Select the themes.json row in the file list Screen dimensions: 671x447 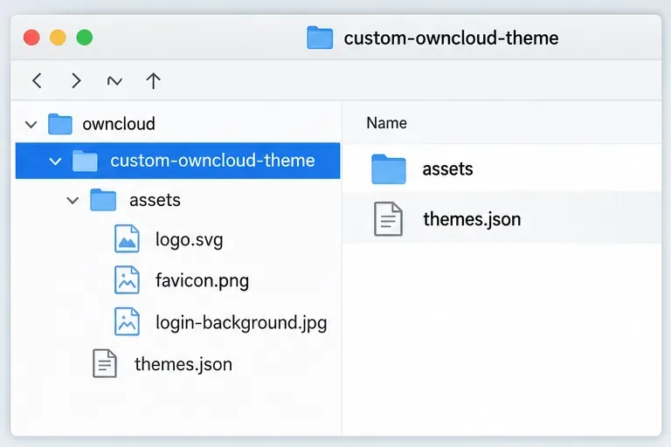tap(502, 218)
